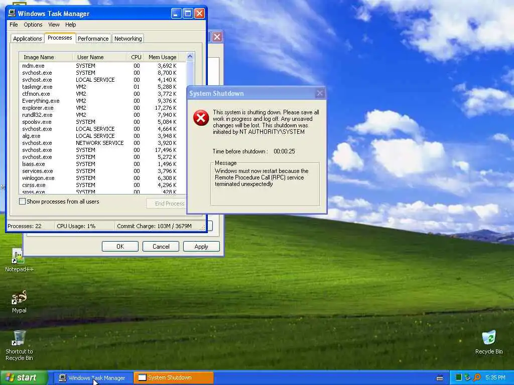Switch to the Performance tab

[x=93, y=39]
